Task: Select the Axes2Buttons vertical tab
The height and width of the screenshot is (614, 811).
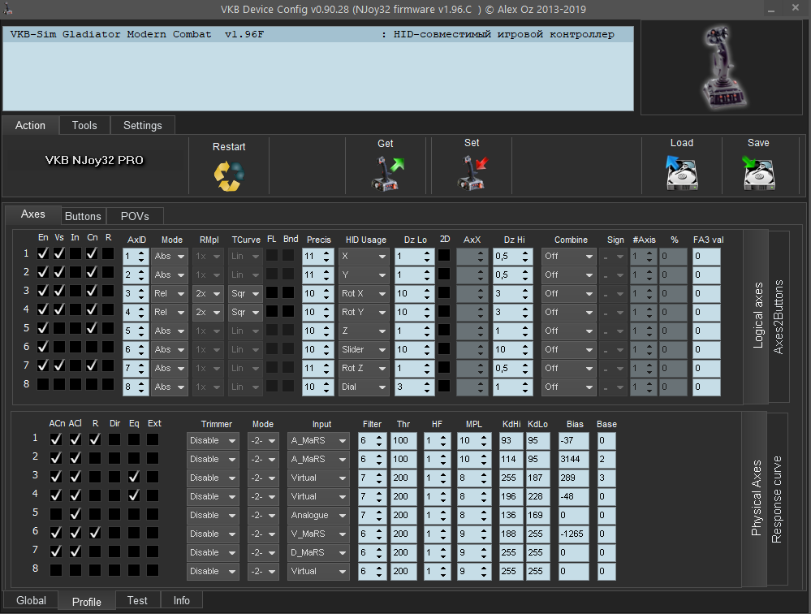Action: coord(779,317)
